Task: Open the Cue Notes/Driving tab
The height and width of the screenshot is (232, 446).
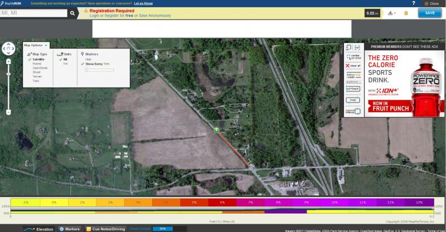Action: pyautogui.click(x=106, y=229)
